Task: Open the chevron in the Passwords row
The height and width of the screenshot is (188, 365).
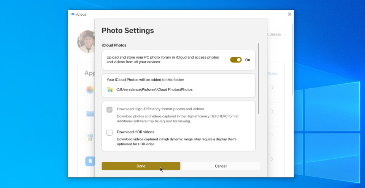Action: pos(272,135)
